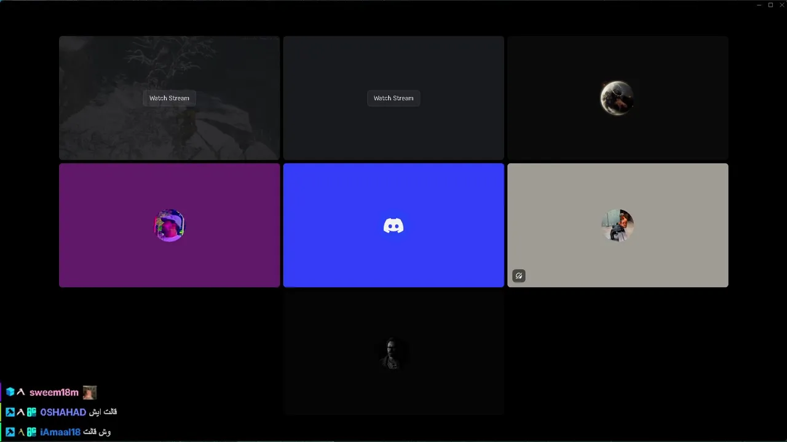Viewport: 787px width, 442px height.
Task: Click the yellow chevron badge beside iAmaal18
Action: pos(21,432)
